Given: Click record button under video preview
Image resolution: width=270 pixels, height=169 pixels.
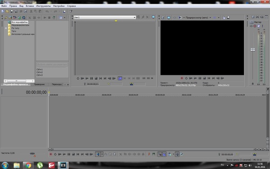Looking at the screenshot, I should 182,78.
